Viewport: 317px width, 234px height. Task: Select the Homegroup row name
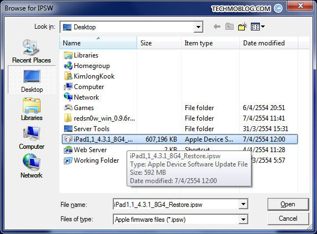(x=92, y=66)
